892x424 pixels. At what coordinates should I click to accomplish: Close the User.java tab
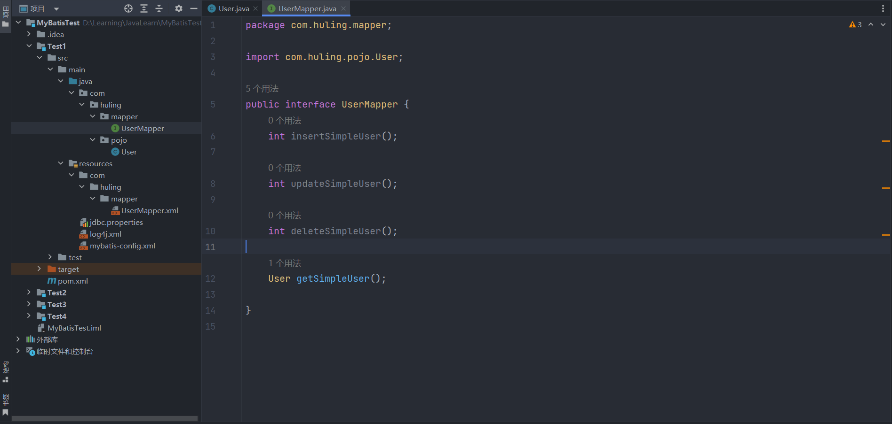[255, 8]
